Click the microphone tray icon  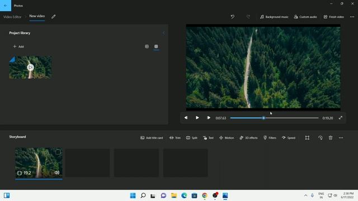pos(312,195)
